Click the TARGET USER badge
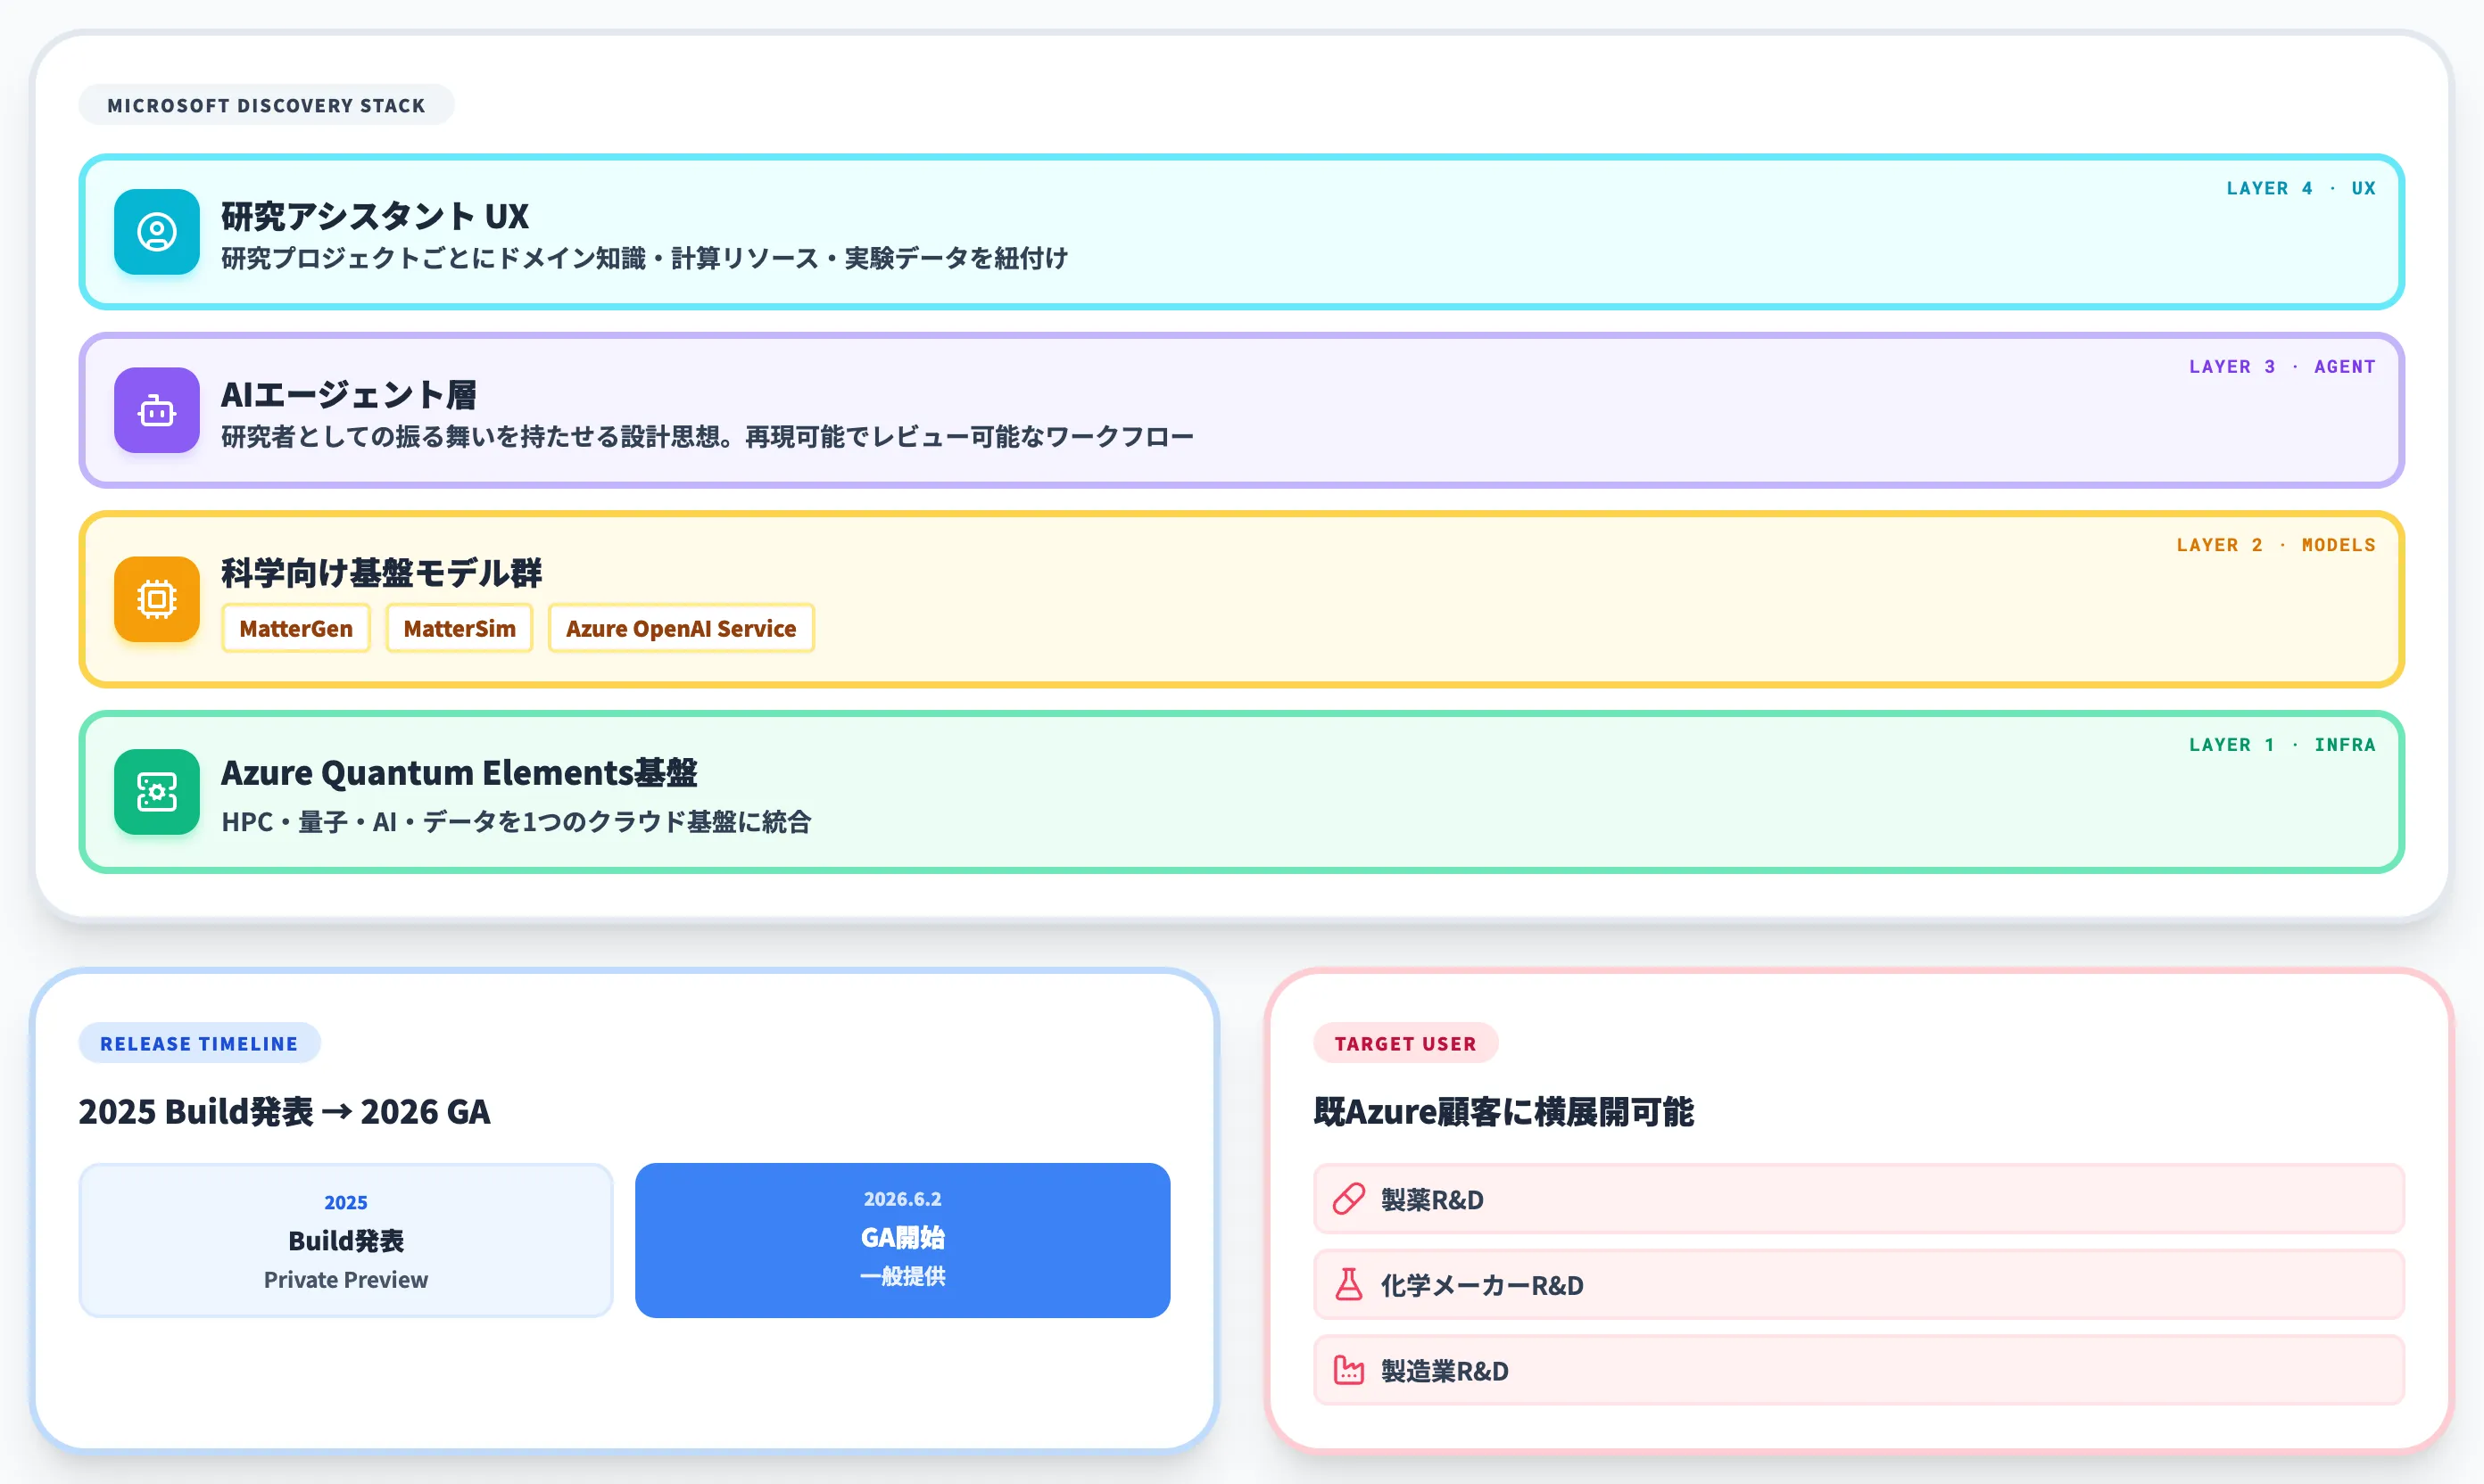Viewport: 2484px width, 1484px height. 1405,1043
